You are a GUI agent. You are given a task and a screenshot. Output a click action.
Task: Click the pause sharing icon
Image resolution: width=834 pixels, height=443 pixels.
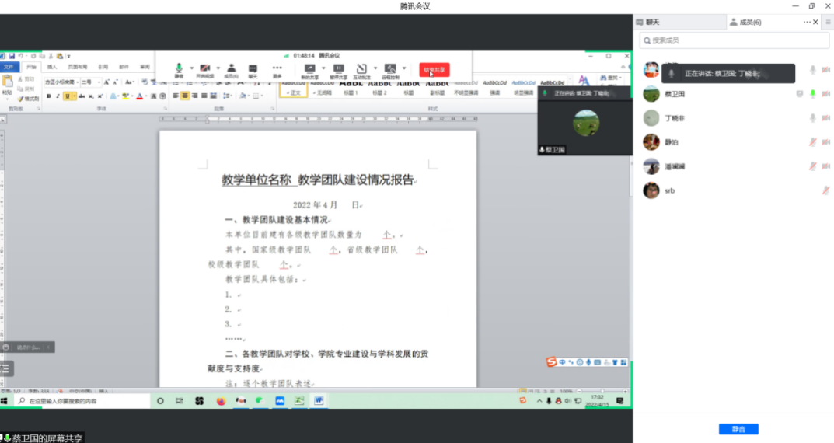pyautogui.click(x=338, y=69)
